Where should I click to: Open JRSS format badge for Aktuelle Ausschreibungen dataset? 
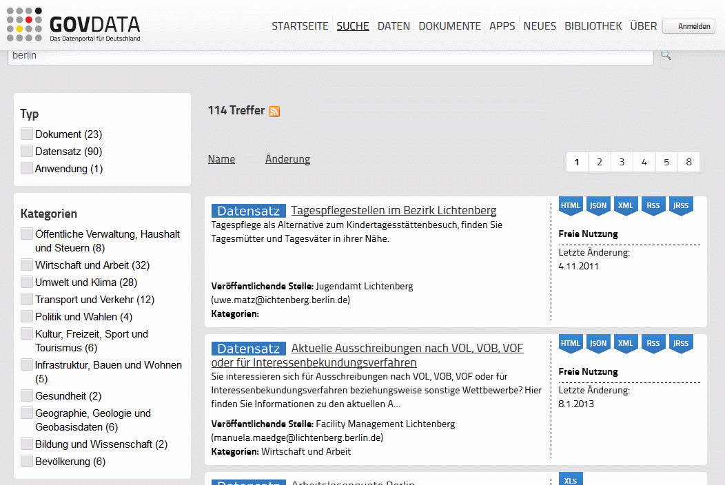coord(681,343)
